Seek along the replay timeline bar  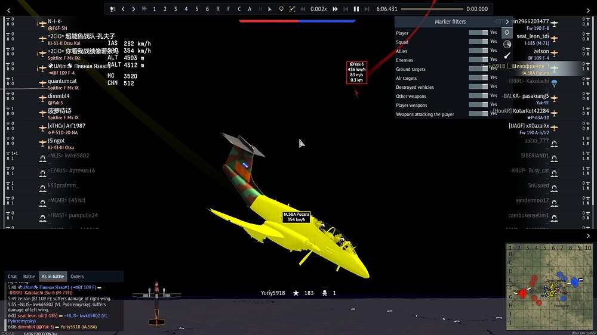[432, 9]
